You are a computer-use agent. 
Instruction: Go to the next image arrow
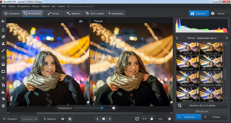click(110, 119)
